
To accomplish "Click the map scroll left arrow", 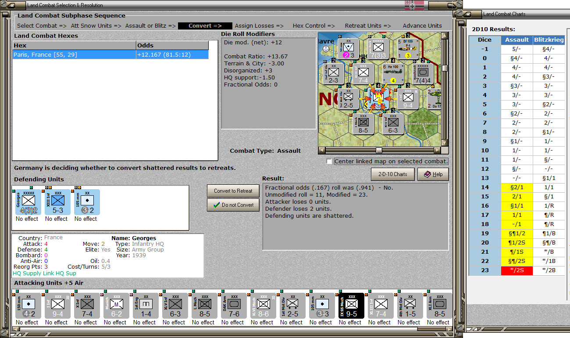I will (x=321, y=150).
